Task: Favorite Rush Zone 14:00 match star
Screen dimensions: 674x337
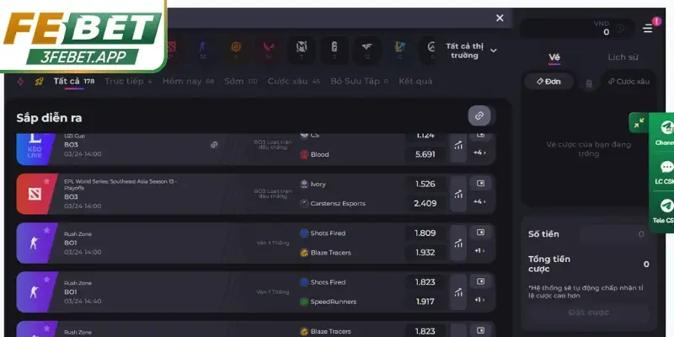Action: click(47, 230)
